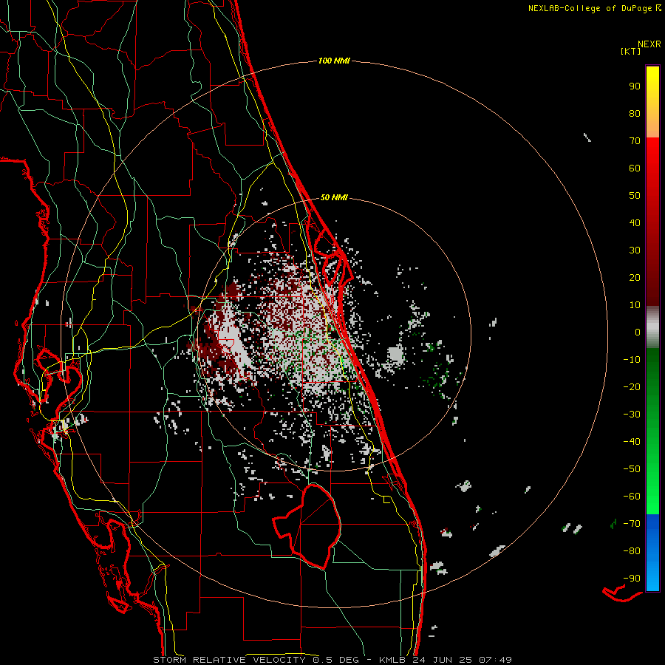Click the 50 NMI range ring label
Screen dimensions: 665x665
[x=334, y=197]
